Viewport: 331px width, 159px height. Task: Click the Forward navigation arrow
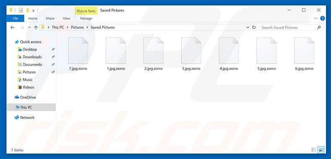click(x=22, y=28)
